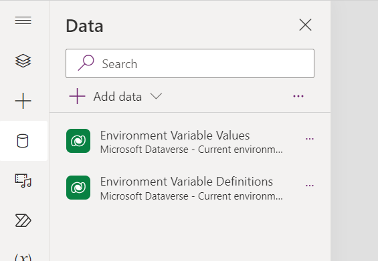Open more options for Environment Variable Definitions
Image resolution: width=378 pixels, height=261 pixels.
310,186
